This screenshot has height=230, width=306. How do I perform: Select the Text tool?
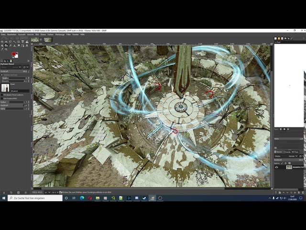pyautogui.click(x=27, y=46)
